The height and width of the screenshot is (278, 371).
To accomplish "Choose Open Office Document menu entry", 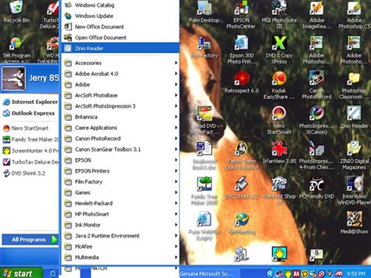I will (x=121, y=38).
